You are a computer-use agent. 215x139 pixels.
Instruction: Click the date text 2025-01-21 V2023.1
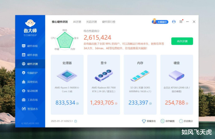(x=62, y=121)
